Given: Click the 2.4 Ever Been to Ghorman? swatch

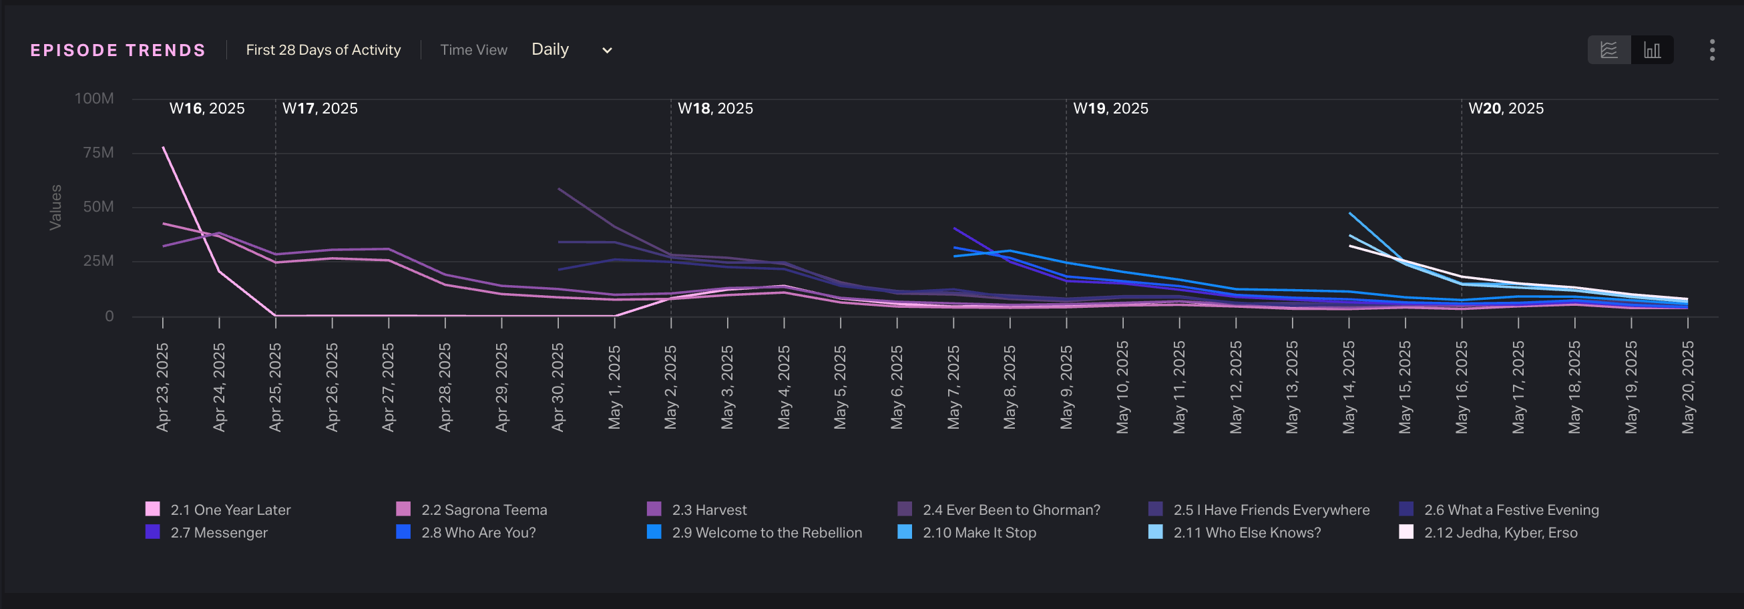Looking at the screenshot, I should pos(905,509).
